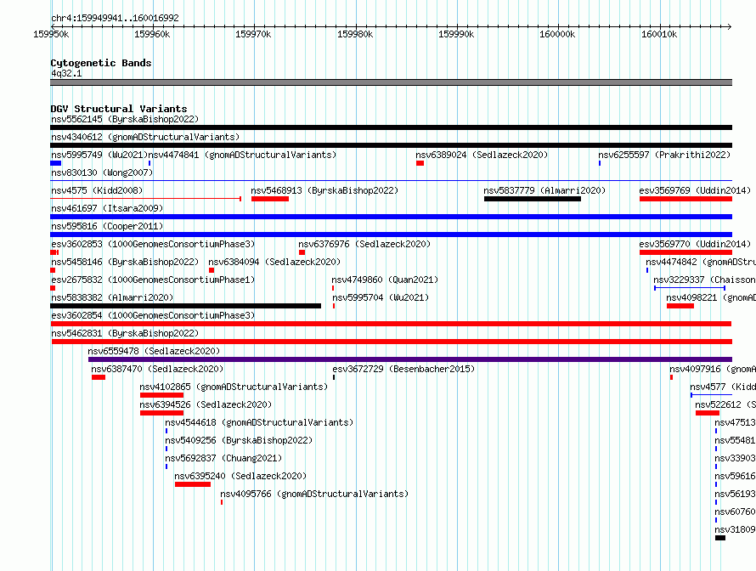Click the 159970k ruler tick label

[253, 34]
